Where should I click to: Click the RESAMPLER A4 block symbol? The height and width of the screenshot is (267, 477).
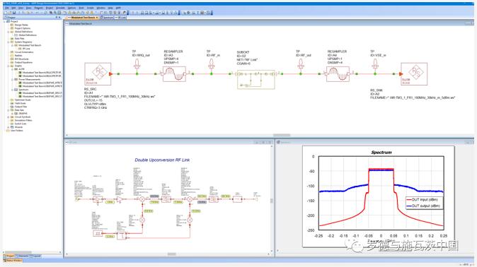(338, 73)
